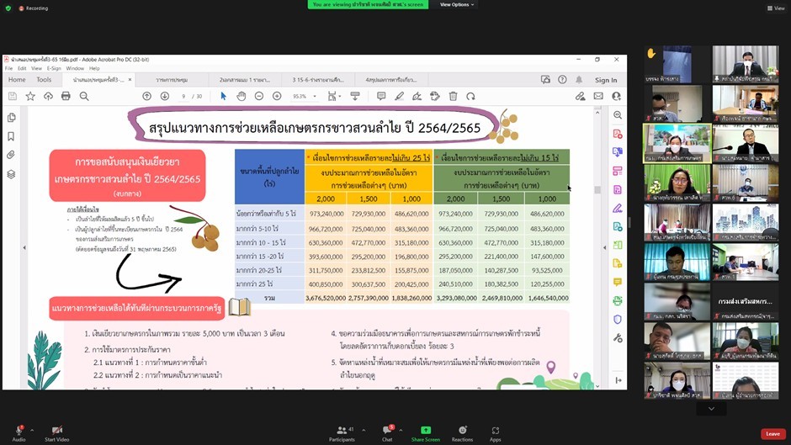Select the arrow Selection tool
This screenshot has height=445, width=791.
coord(224,96)
